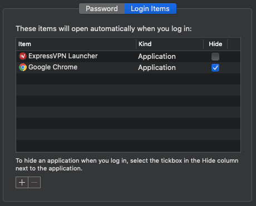Screen dimensions: 256x206
Task: Click the Google Chrome app icon
Action: [23, 67]
